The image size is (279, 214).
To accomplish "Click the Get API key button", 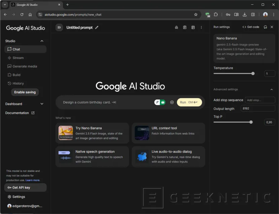I will pyautogui.click(x=26, y=187).
